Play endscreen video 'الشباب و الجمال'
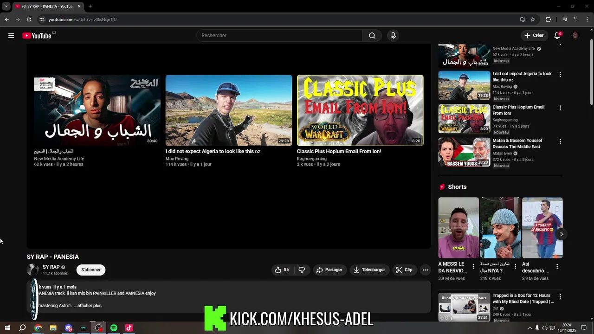This screenshot has width=594, height=334. [97, 110]
